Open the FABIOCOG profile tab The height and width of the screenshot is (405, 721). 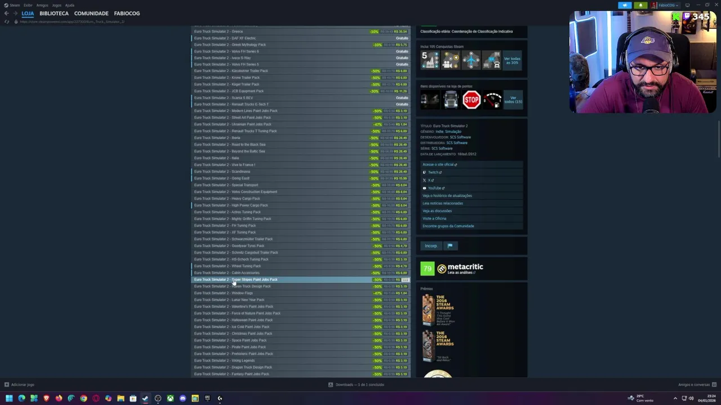pos(127,13)
